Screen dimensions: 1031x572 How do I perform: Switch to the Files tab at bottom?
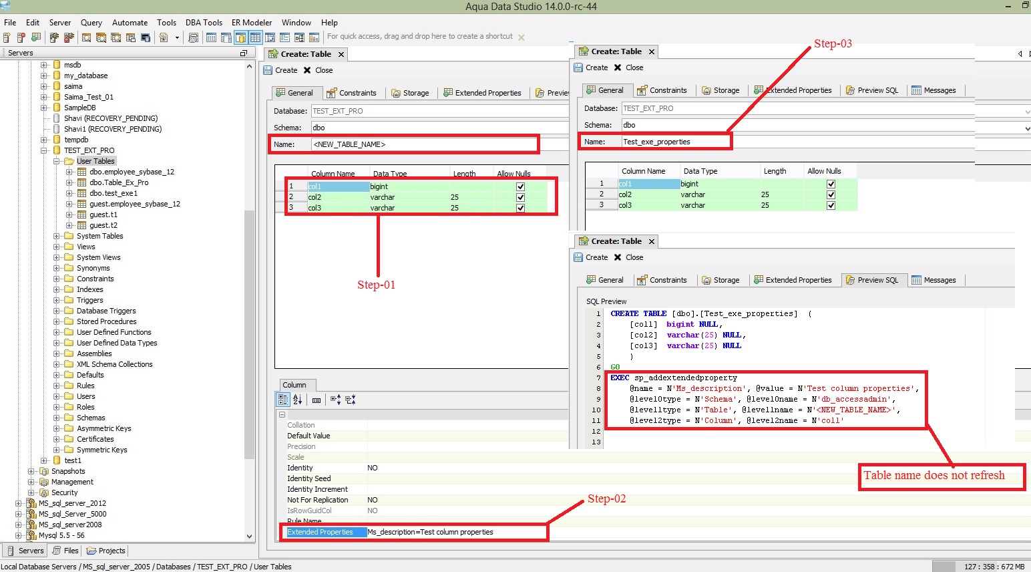pyautogui.click(x=65, y=551)
